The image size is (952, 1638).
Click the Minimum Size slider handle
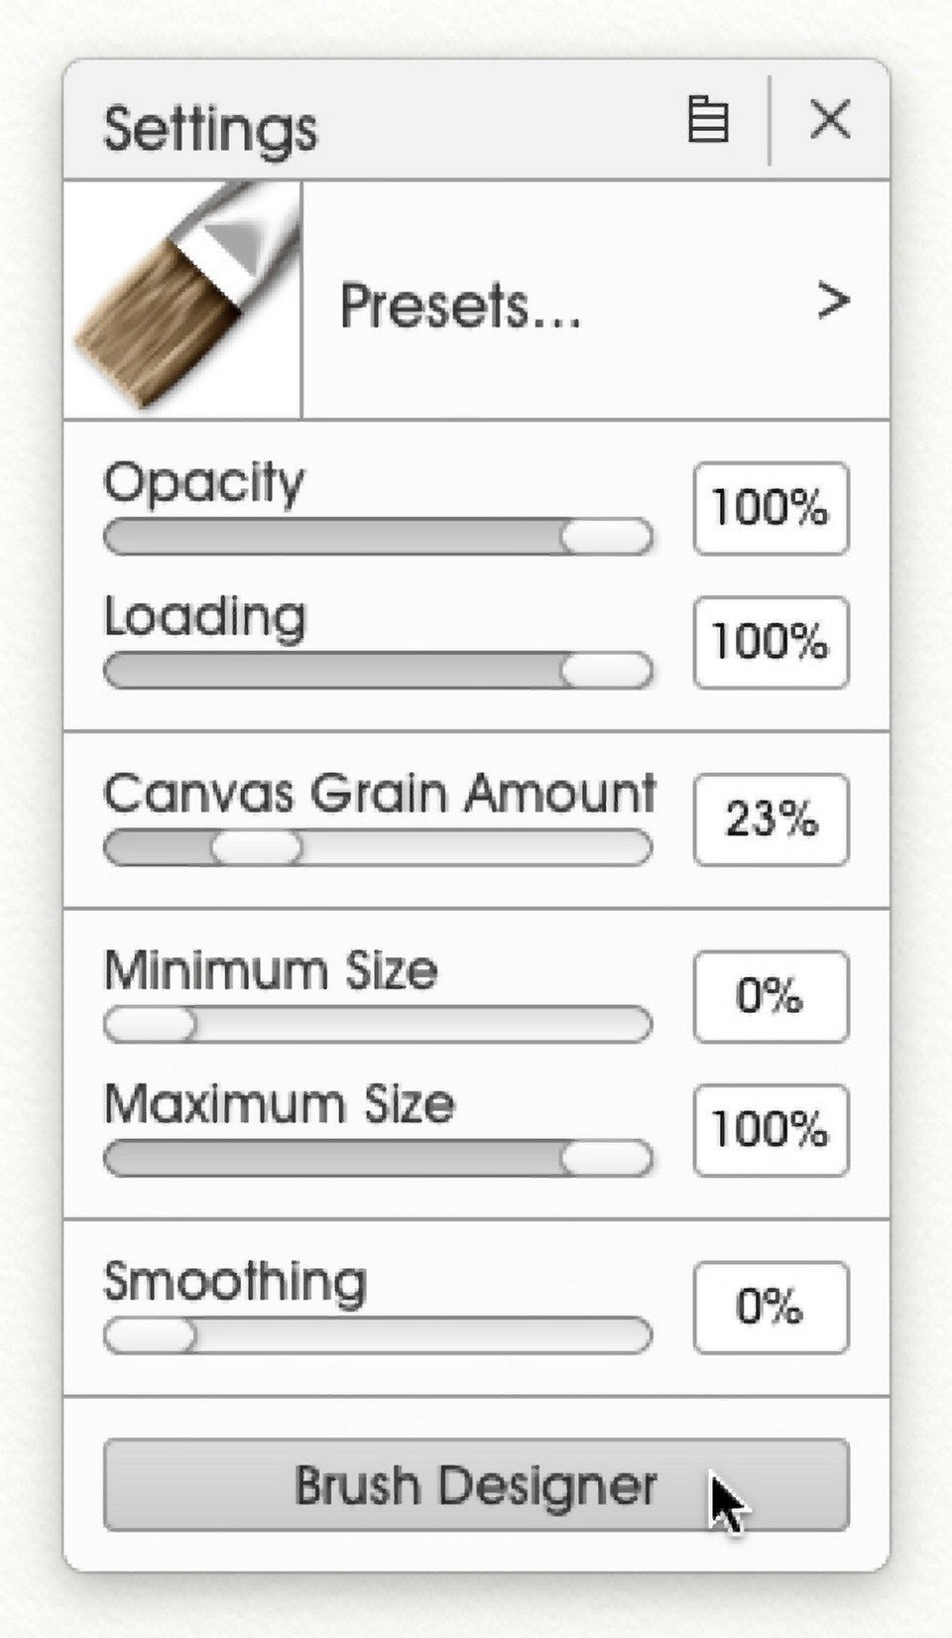(x=150, y=1025)
